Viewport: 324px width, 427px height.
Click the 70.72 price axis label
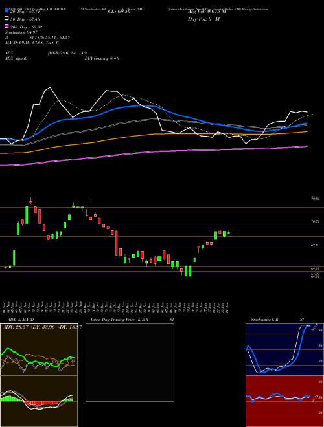coord(316,222)
